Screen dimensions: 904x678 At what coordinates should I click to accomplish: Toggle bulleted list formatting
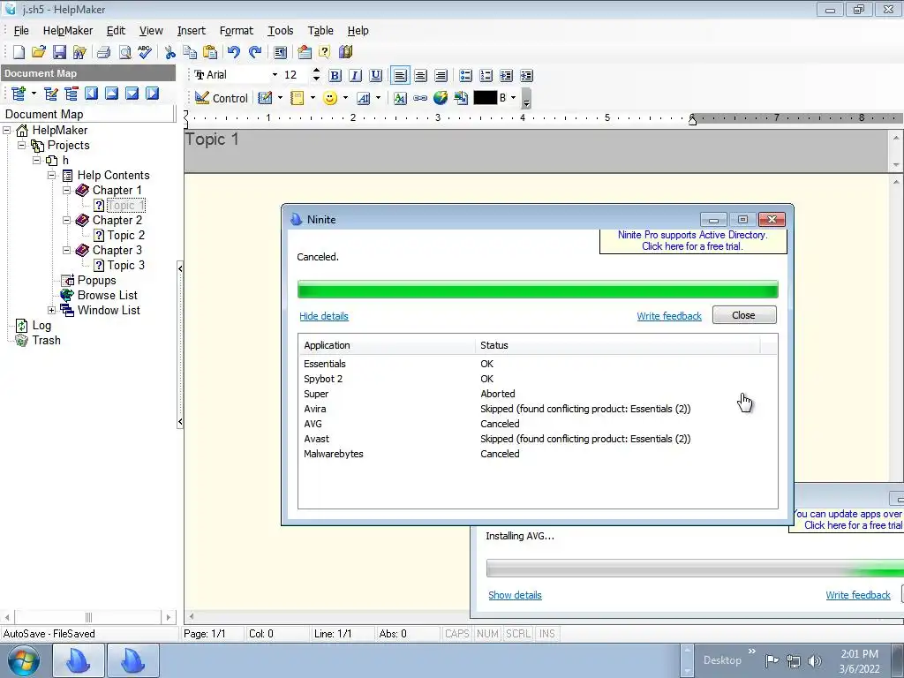coord(466,76)
